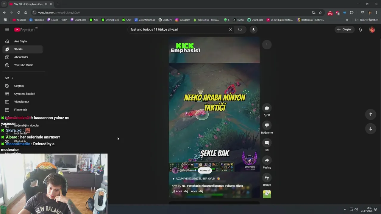
Task: Open the Instagram bookmark
Action: (x=182, y=20)
